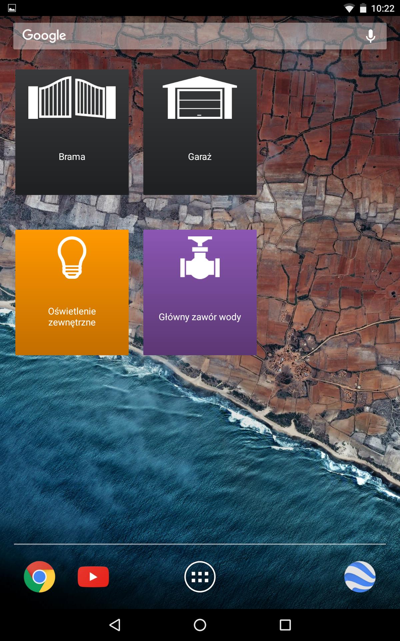
Task: Tap the garage door icon
Action: (200, 97)
